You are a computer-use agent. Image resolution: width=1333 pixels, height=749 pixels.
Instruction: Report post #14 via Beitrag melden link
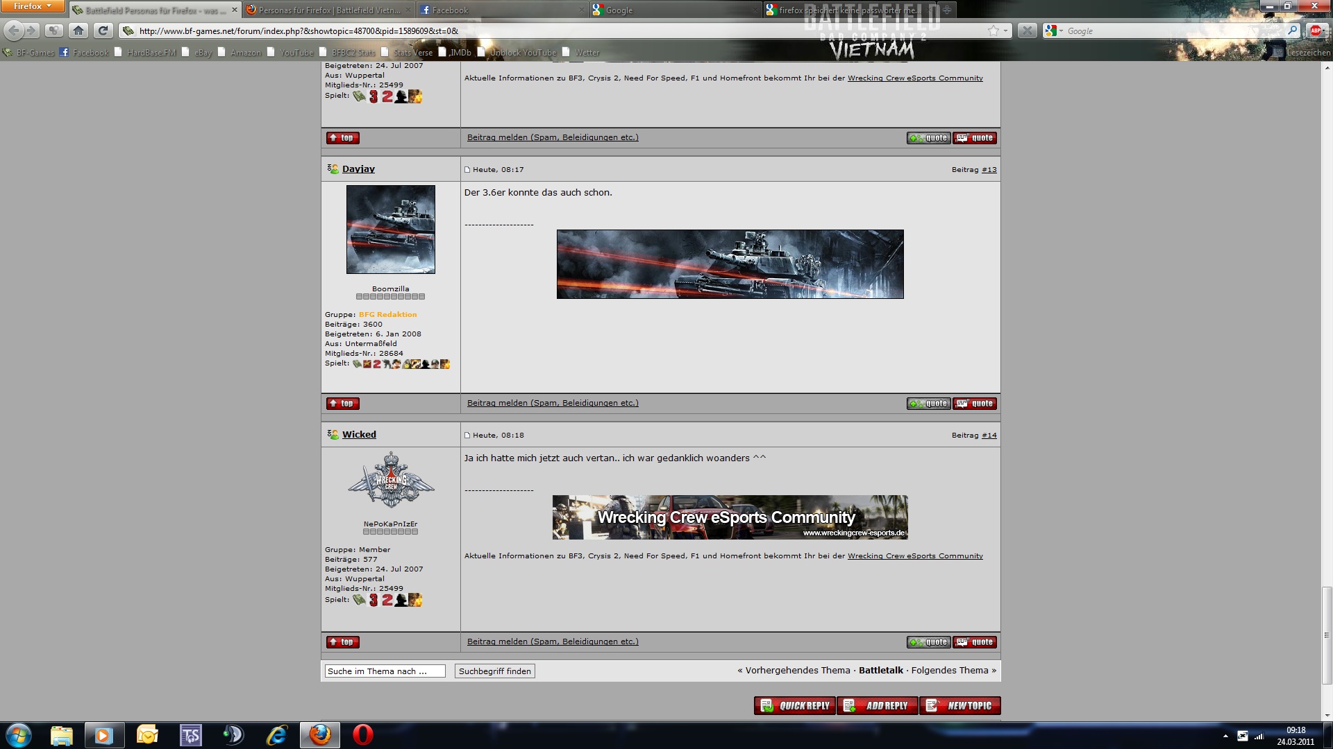[553, 642]
